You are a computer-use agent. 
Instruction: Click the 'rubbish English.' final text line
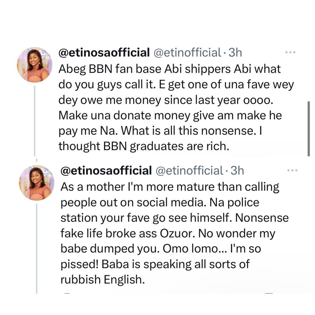(103, 280)
